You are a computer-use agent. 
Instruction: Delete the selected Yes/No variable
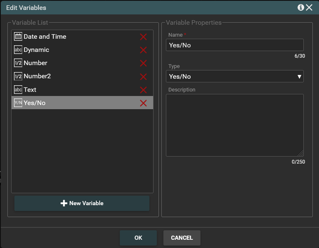pos(143,103)
